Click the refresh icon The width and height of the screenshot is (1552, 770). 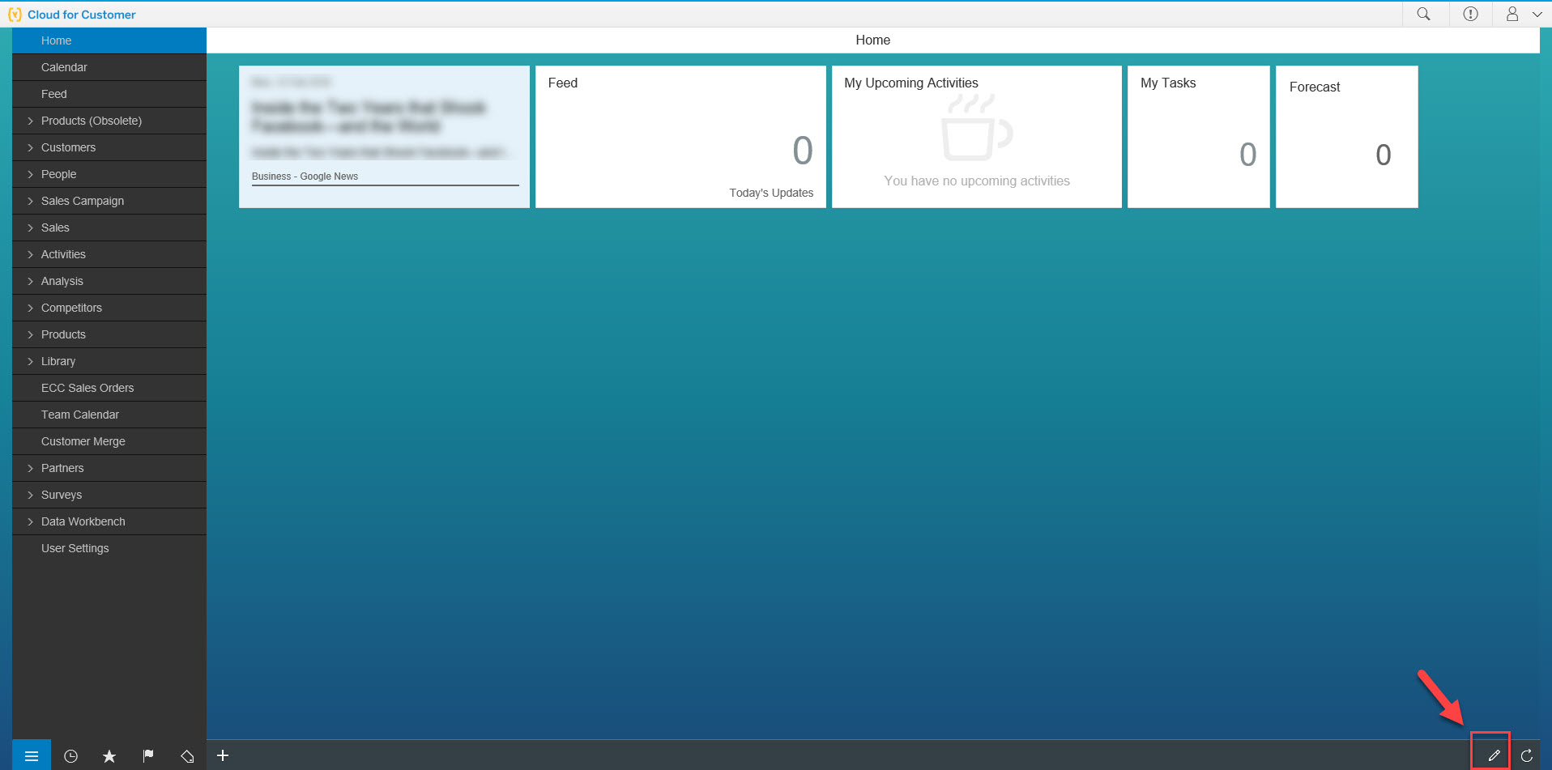point(1526,755)
